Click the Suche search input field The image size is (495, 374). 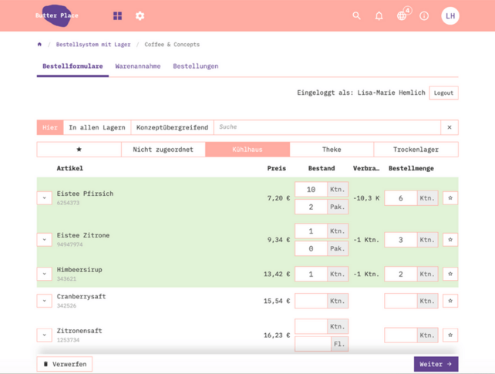tap(327, 127)
